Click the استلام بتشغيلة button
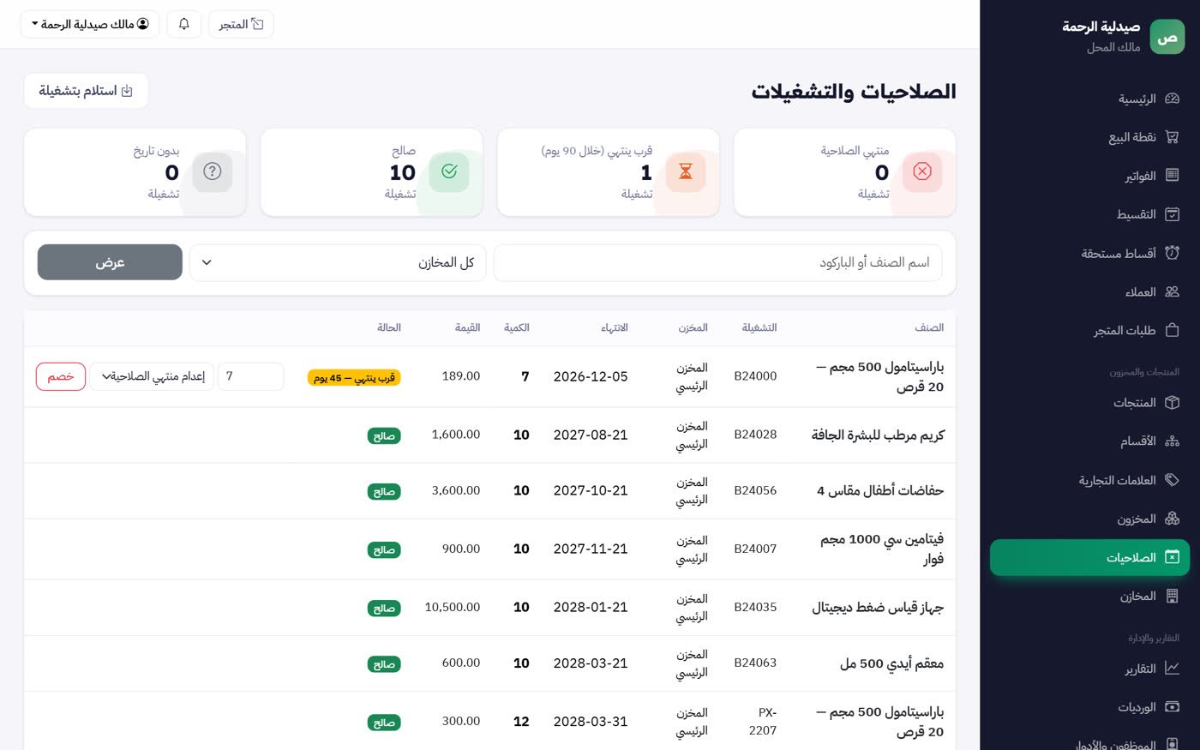 pos(86,91)
